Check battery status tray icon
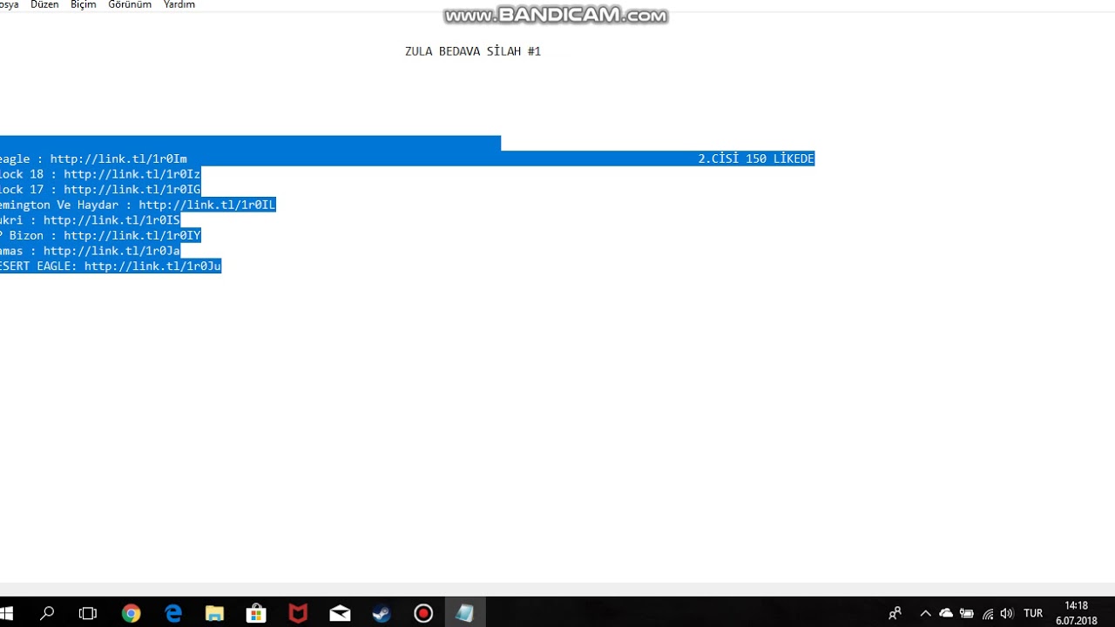1115x627 pixels. [x=966, y=613]
